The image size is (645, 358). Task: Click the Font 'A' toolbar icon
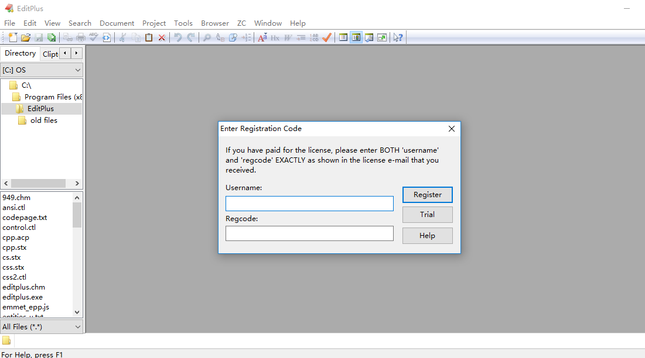[262, 37]
